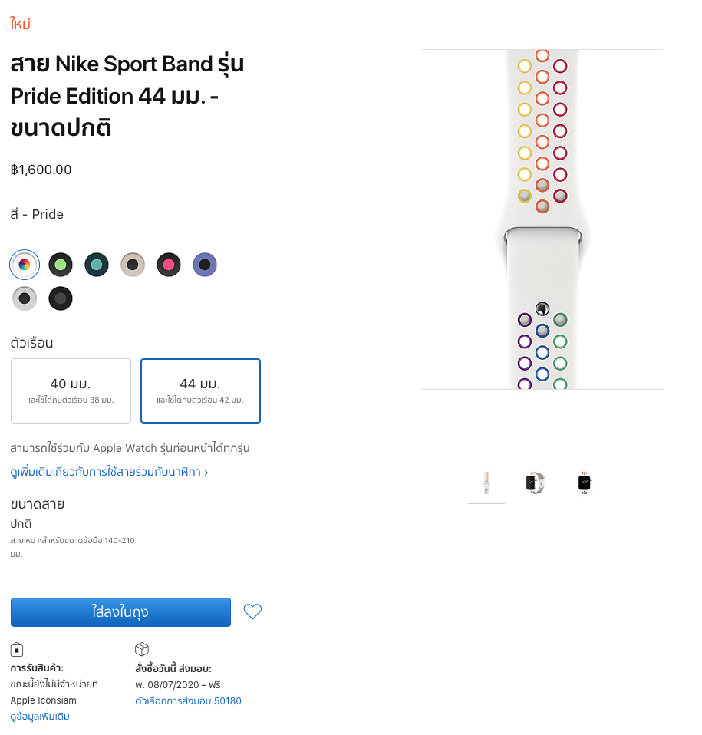Click the delivery box icon
This screenshot has height=735, width=702.
coord(141,649)
